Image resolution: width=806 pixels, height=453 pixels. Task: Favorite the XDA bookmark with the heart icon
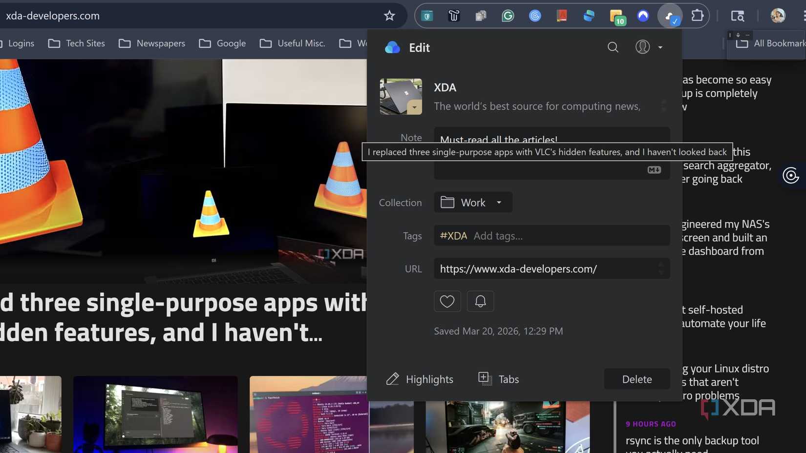(447, 301)
